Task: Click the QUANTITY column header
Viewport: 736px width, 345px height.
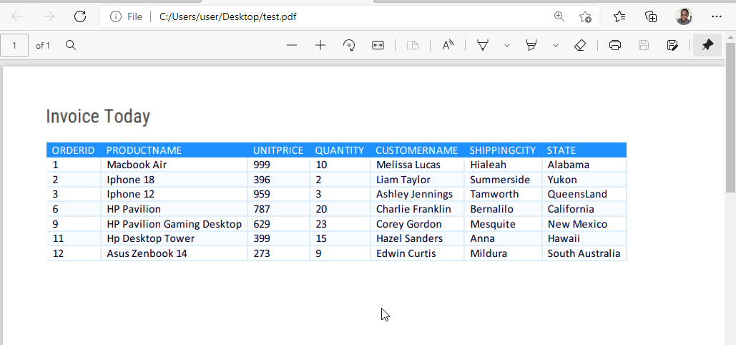Action: tap(339, 150)
